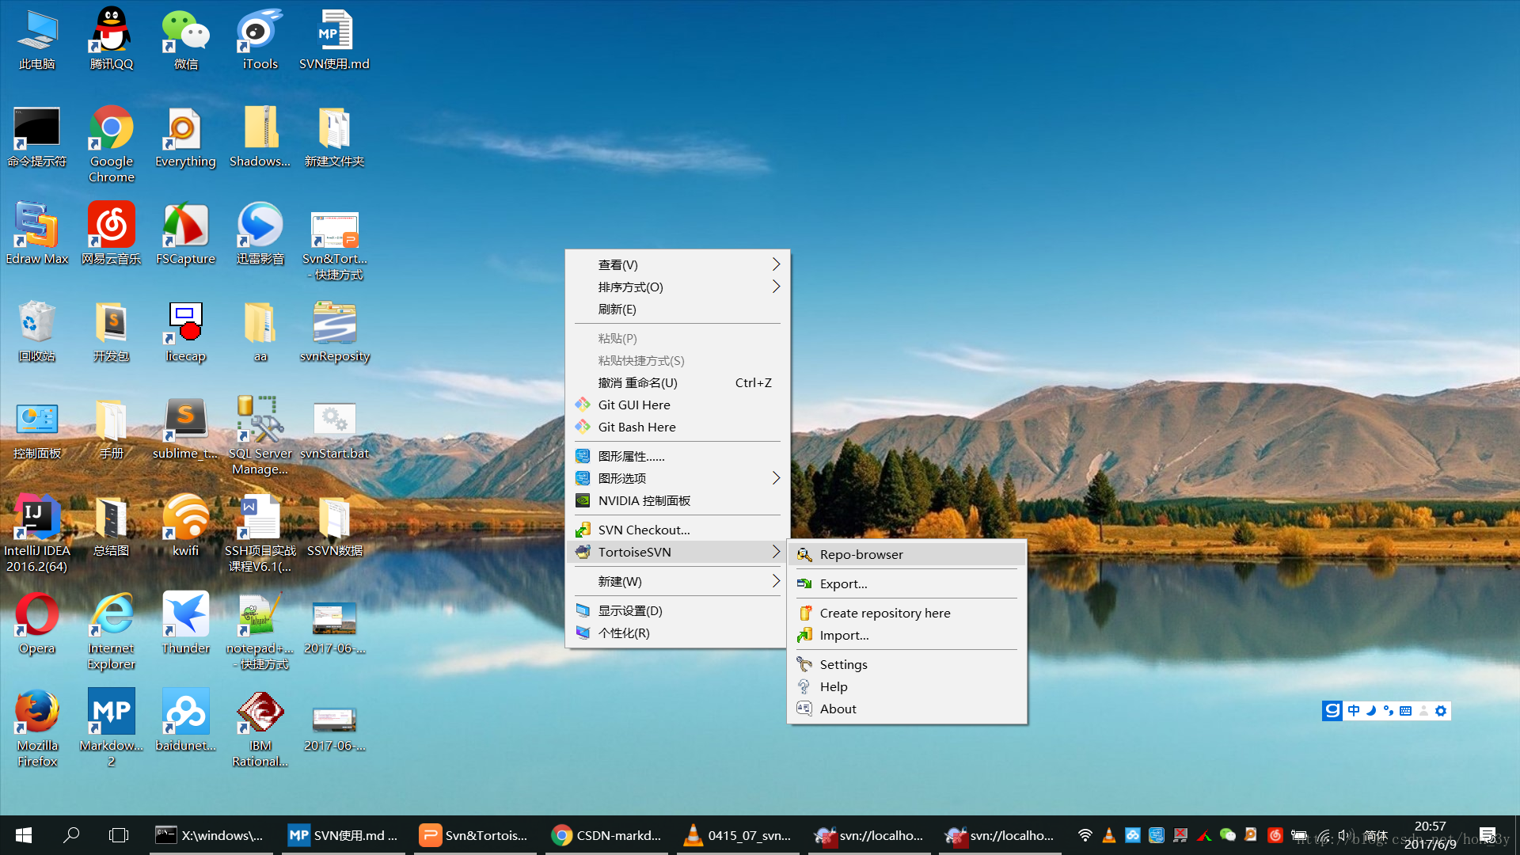Screen dimensions: 1520x855
Task: Open the Windows Start button
Action: pos(24,835)
